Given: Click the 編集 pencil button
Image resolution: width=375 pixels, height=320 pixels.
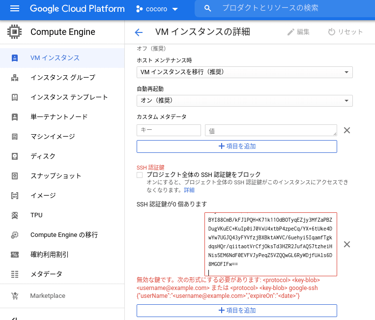Looking at the screenshot, I should click(x=298, y=32).
